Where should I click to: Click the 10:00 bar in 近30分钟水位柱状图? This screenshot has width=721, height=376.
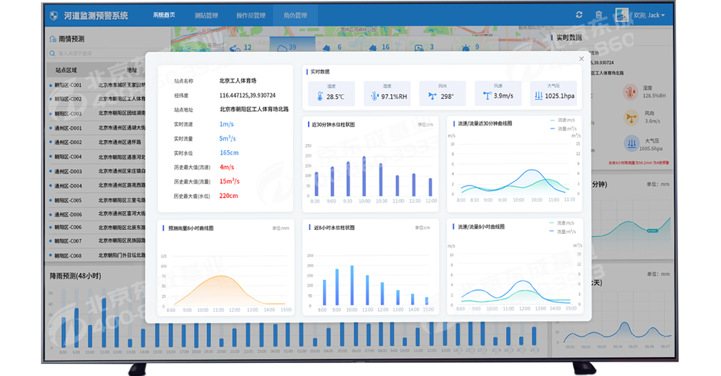(x=364, y=176)
